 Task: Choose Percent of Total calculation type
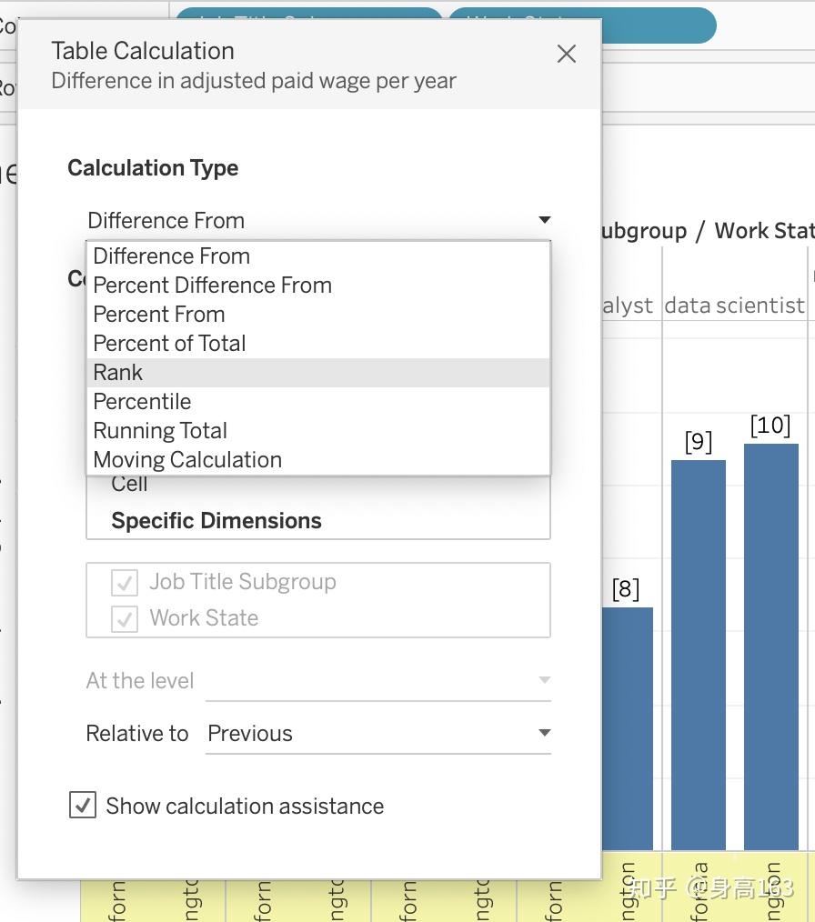click(169, 343)
